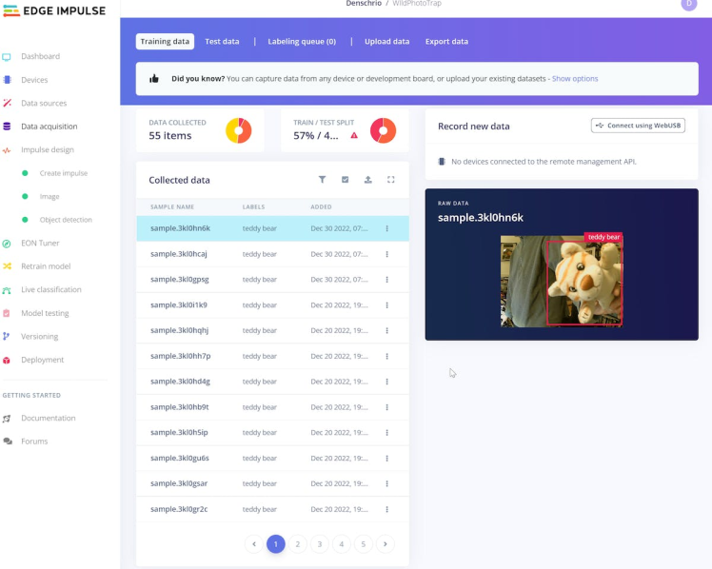Click the Data collected pie chart
This screenshot has width=712, height=569.
[238, 130]
